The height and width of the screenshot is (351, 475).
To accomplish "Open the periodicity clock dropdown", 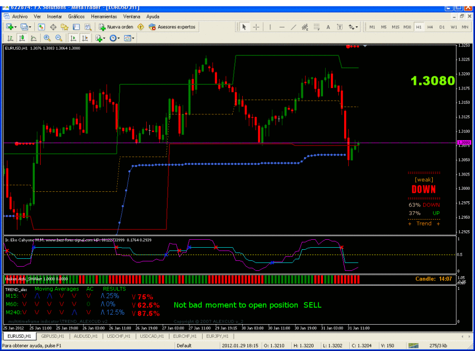I will pos(115,38).
